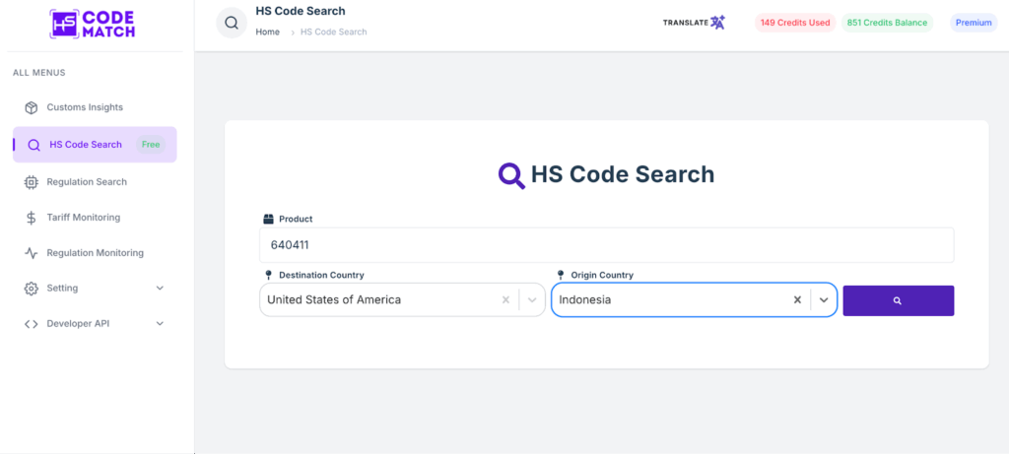The image size is (1009, 454).
Task: Click the HS Code Match logo
Action: click(92, 24)
